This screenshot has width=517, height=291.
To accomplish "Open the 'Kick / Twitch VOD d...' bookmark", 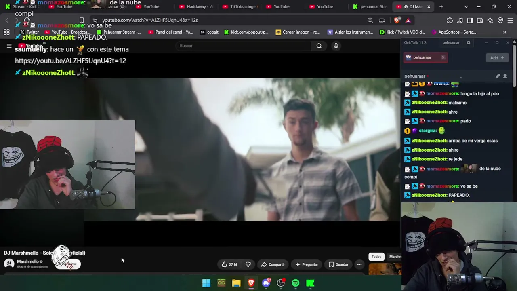I will click(402, 32).
